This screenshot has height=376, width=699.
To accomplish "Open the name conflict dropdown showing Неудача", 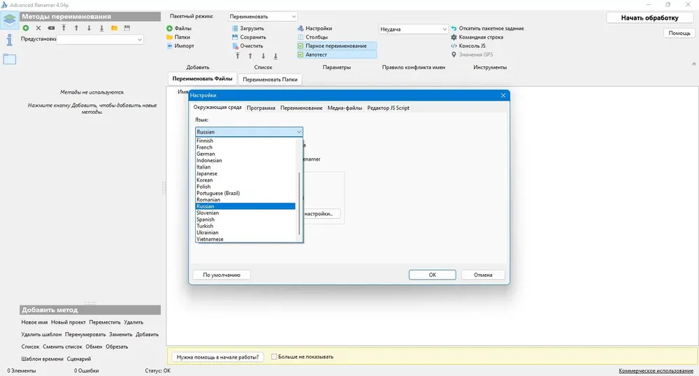I will pyautogui.click(x=413, y=29).
